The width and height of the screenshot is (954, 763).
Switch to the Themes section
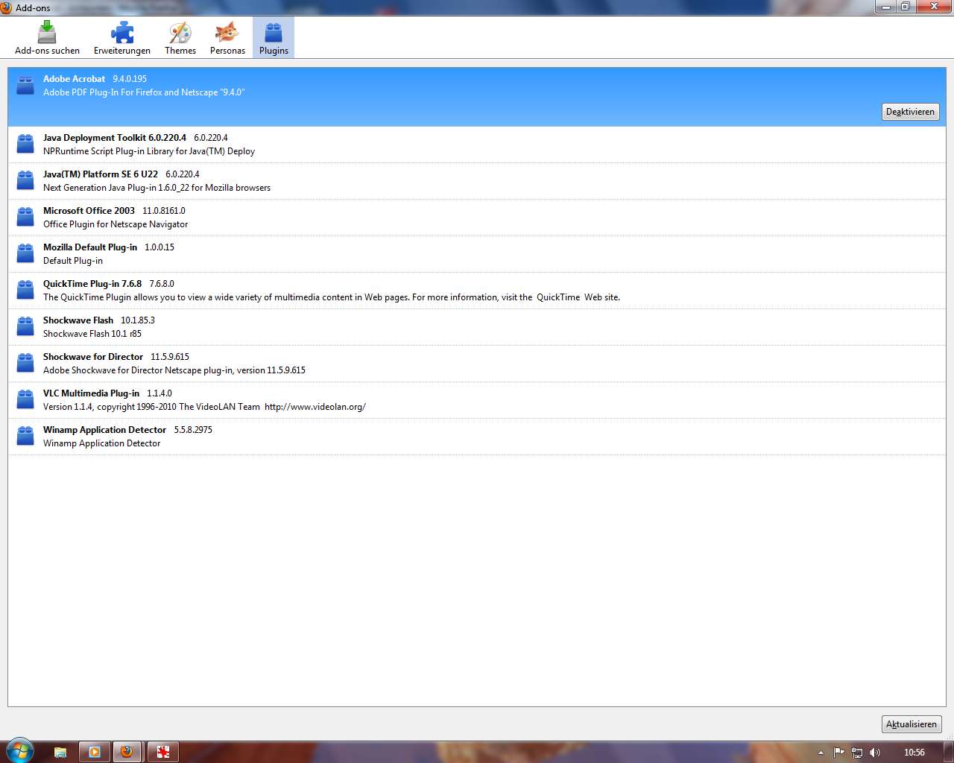click(180, 38)
